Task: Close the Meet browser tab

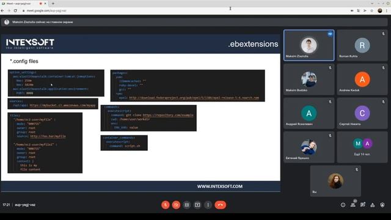Action: point(45,4)
